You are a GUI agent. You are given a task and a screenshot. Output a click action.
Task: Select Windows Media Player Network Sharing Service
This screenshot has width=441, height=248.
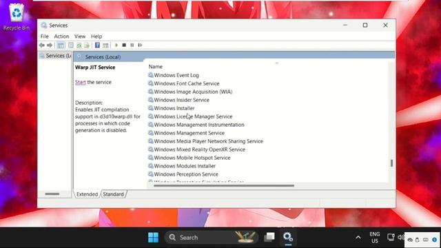pos(205,141)
